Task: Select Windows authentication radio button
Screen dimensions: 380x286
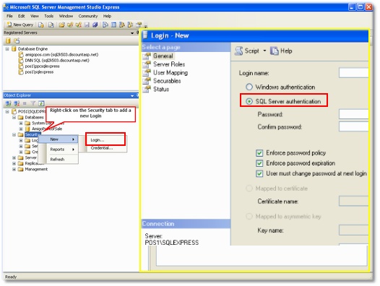Action: 249,87
